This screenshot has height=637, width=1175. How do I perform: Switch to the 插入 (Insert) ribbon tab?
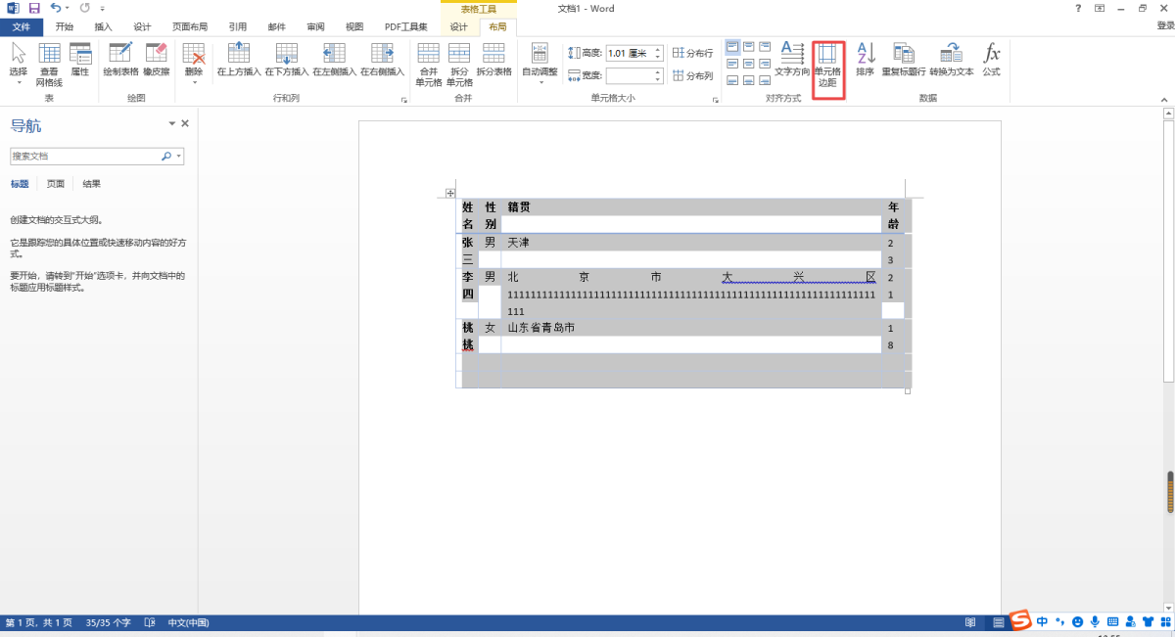click(103, 26)
